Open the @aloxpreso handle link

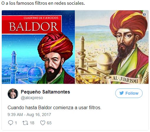click(32, 98)
